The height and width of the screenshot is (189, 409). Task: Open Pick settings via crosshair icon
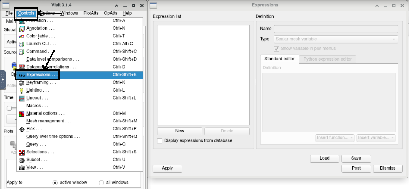(x=22, y=129)
